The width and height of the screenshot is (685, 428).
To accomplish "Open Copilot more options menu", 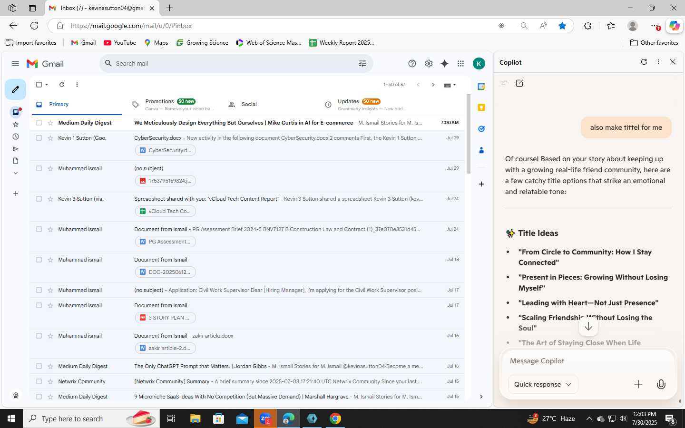I will tap(658, 62).
